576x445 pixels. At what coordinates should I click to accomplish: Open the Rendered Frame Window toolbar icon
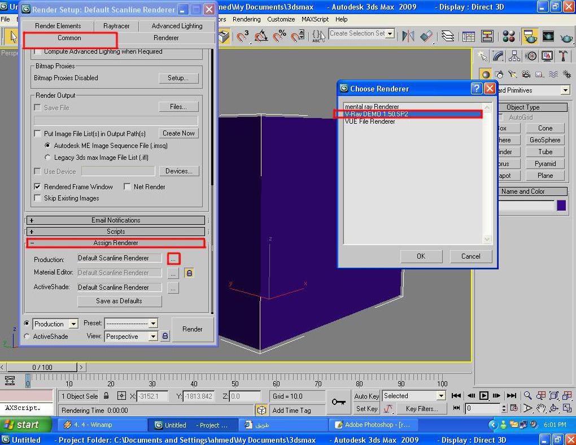click(548, 36)
